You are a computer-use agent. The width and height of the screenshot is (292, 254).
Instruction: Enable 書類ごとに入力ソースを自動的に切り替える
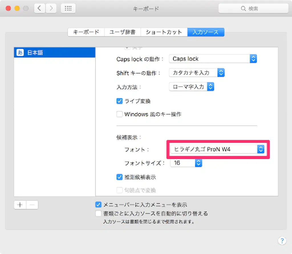tap(98, 213)
